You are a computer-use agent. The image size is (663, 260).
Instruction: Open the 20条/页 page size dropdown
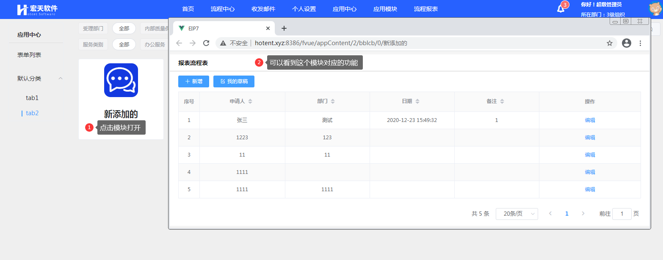[x=517, y=214]
